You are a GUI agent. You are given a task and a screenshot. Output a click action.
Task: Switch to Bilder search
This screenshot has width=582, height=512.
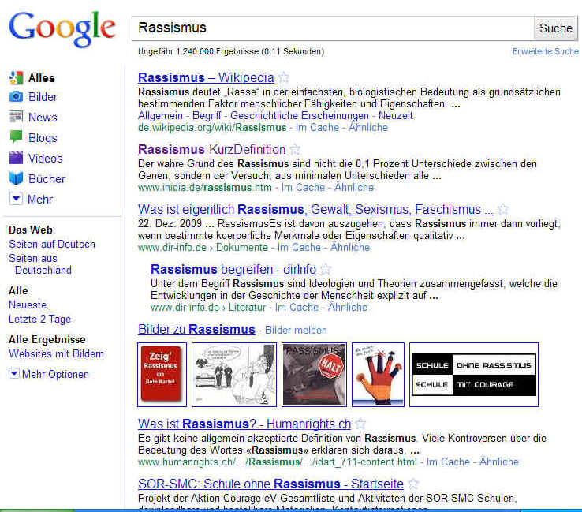tap(43, 97)
